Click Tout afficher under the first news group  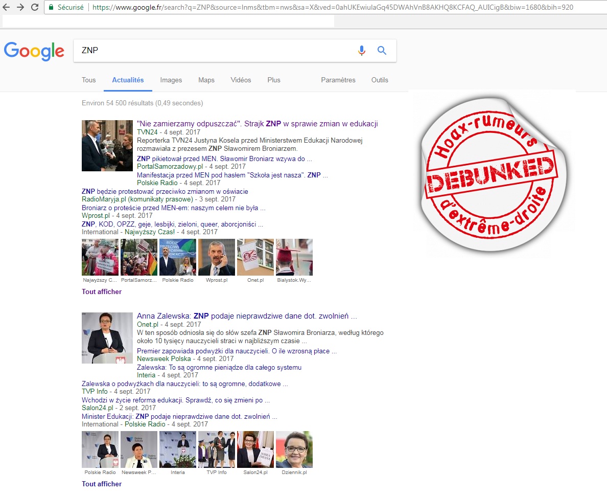[x=102, y=291]
